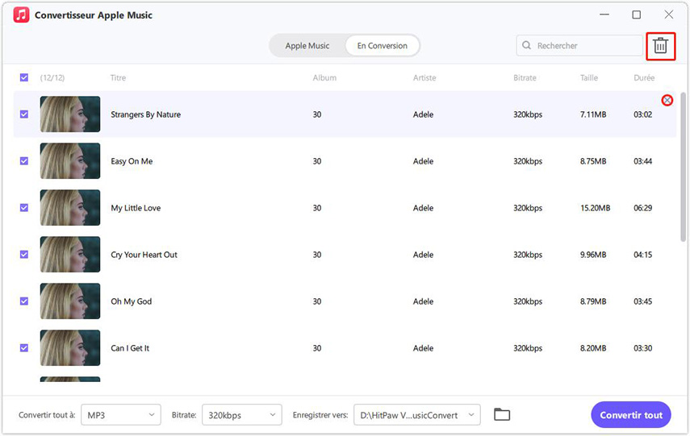Screen dimensions: 690x436
Task: Click the 06:29 duration value
Action: coord(643,207)
